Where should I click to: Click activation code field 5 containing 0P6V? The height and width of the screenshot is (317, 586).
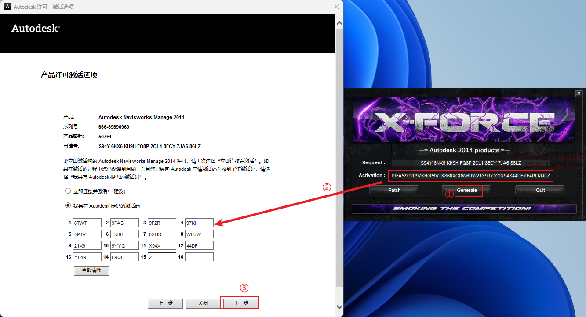[87, 234]
